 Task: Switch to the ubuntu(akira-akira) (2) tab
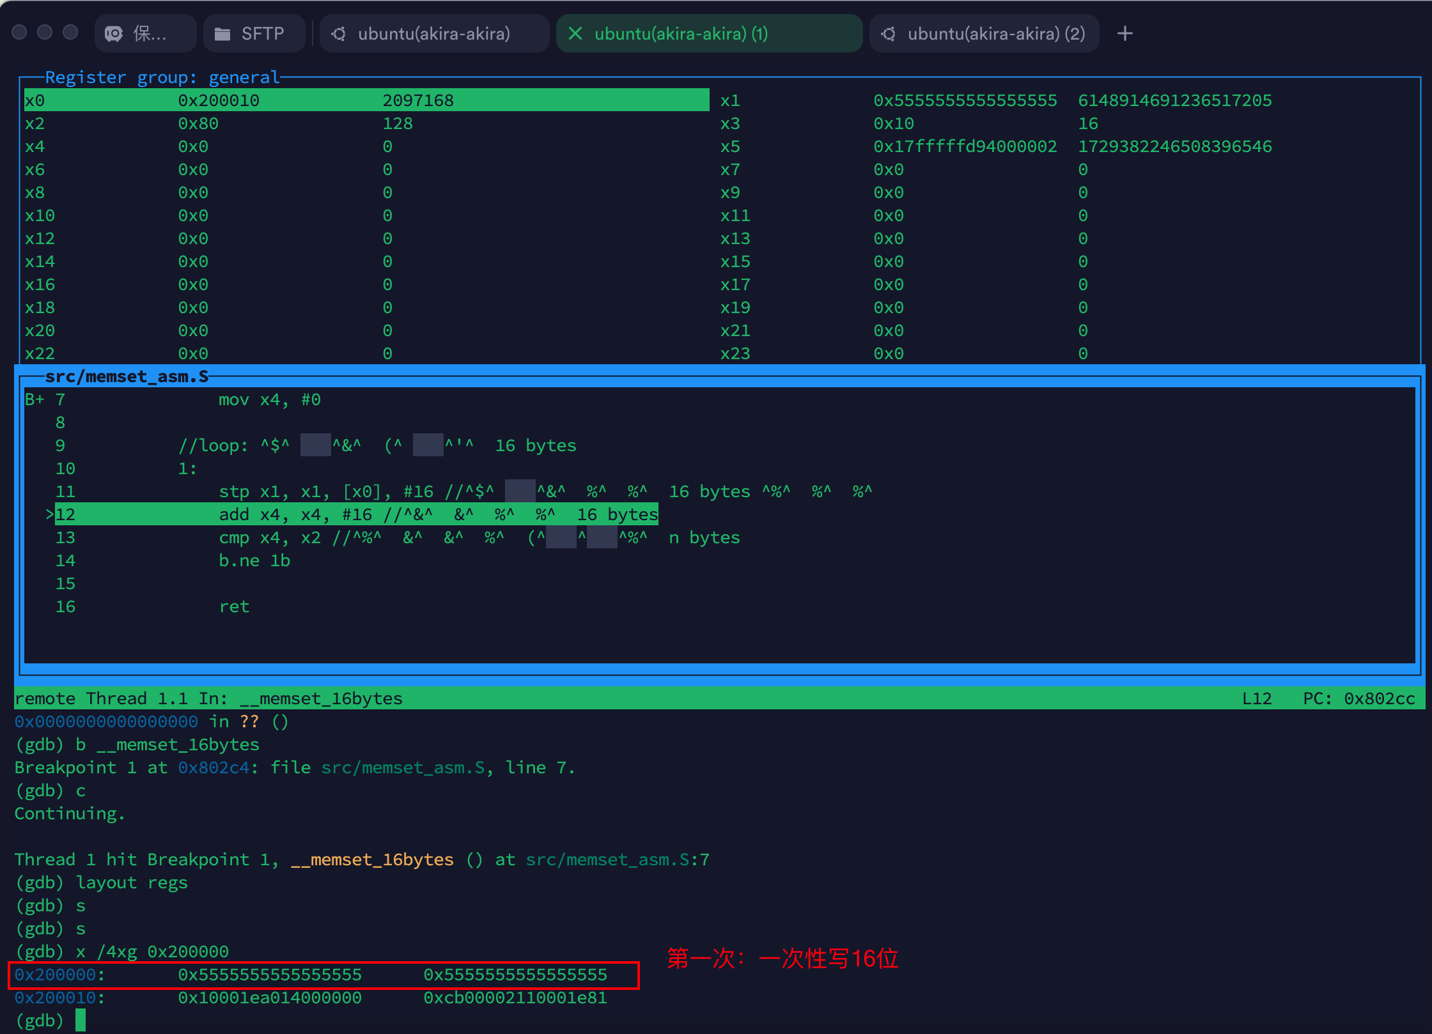(995, 33)
